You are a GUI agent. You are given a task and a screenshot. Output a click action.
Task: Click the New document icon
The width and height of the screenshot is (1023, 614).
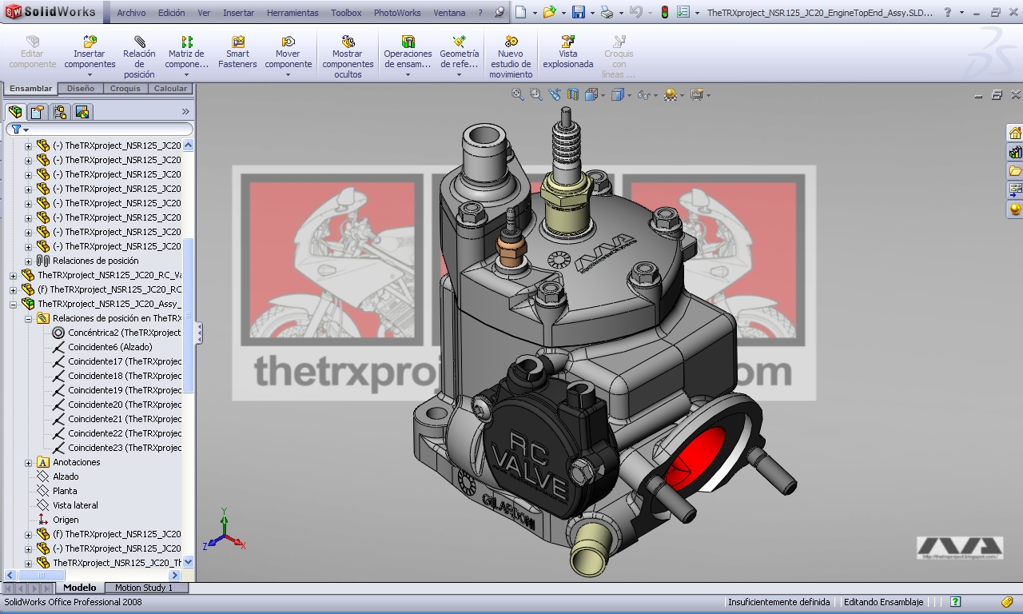[x=520, y=12]
